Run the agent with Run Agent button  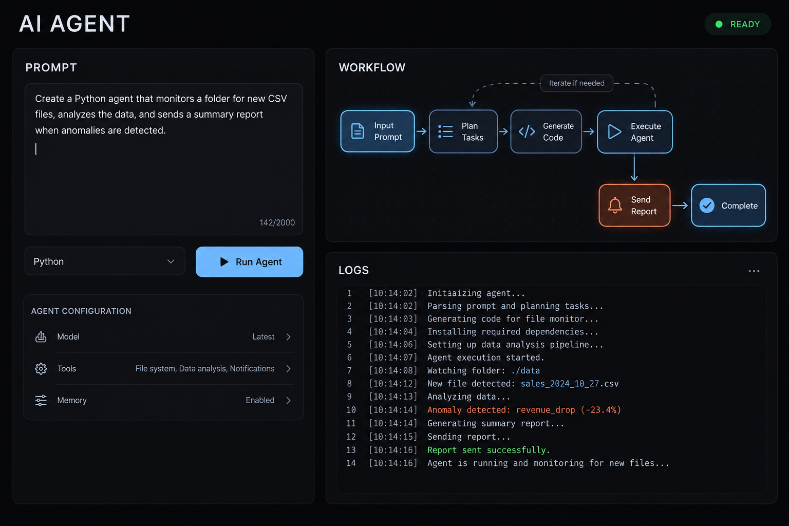coord(249,262)
